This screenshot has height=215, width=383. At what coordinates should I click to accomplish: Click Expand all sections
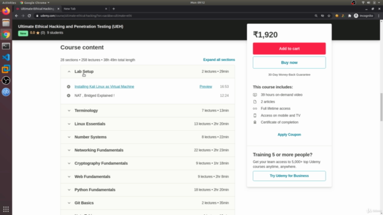pyautogui.click(x=219, y=60)
